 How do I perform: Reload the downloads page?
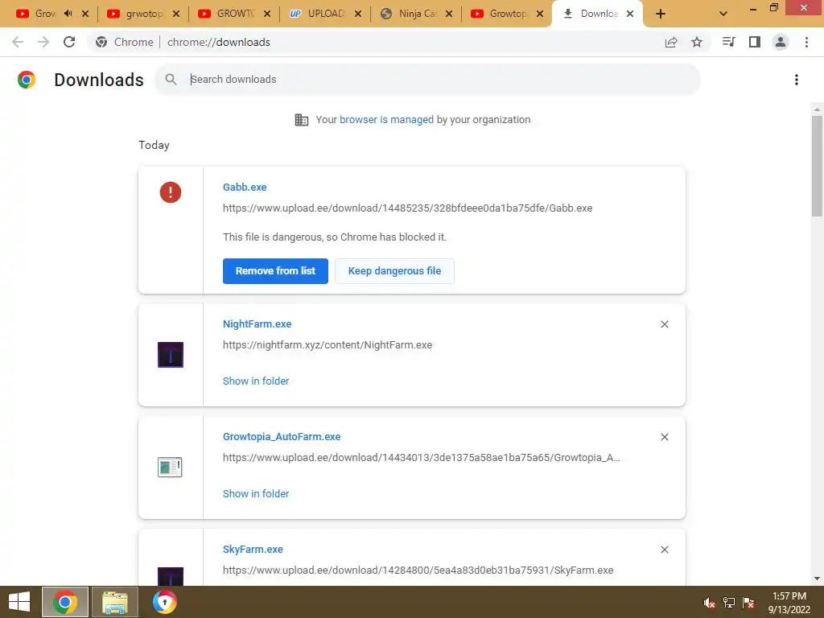pos(69,42)
